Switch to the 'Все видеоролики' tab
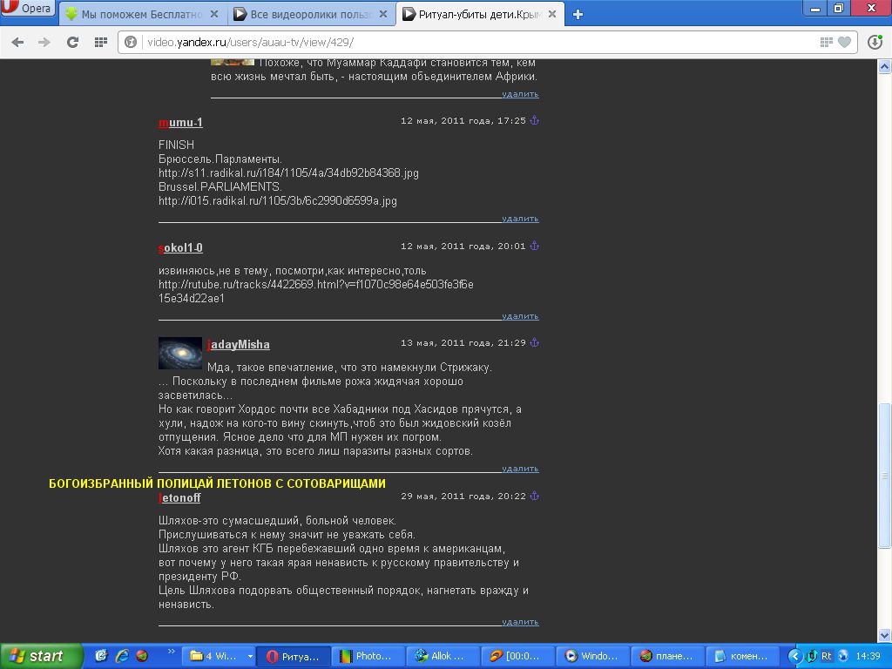 [x=311, y=14]
